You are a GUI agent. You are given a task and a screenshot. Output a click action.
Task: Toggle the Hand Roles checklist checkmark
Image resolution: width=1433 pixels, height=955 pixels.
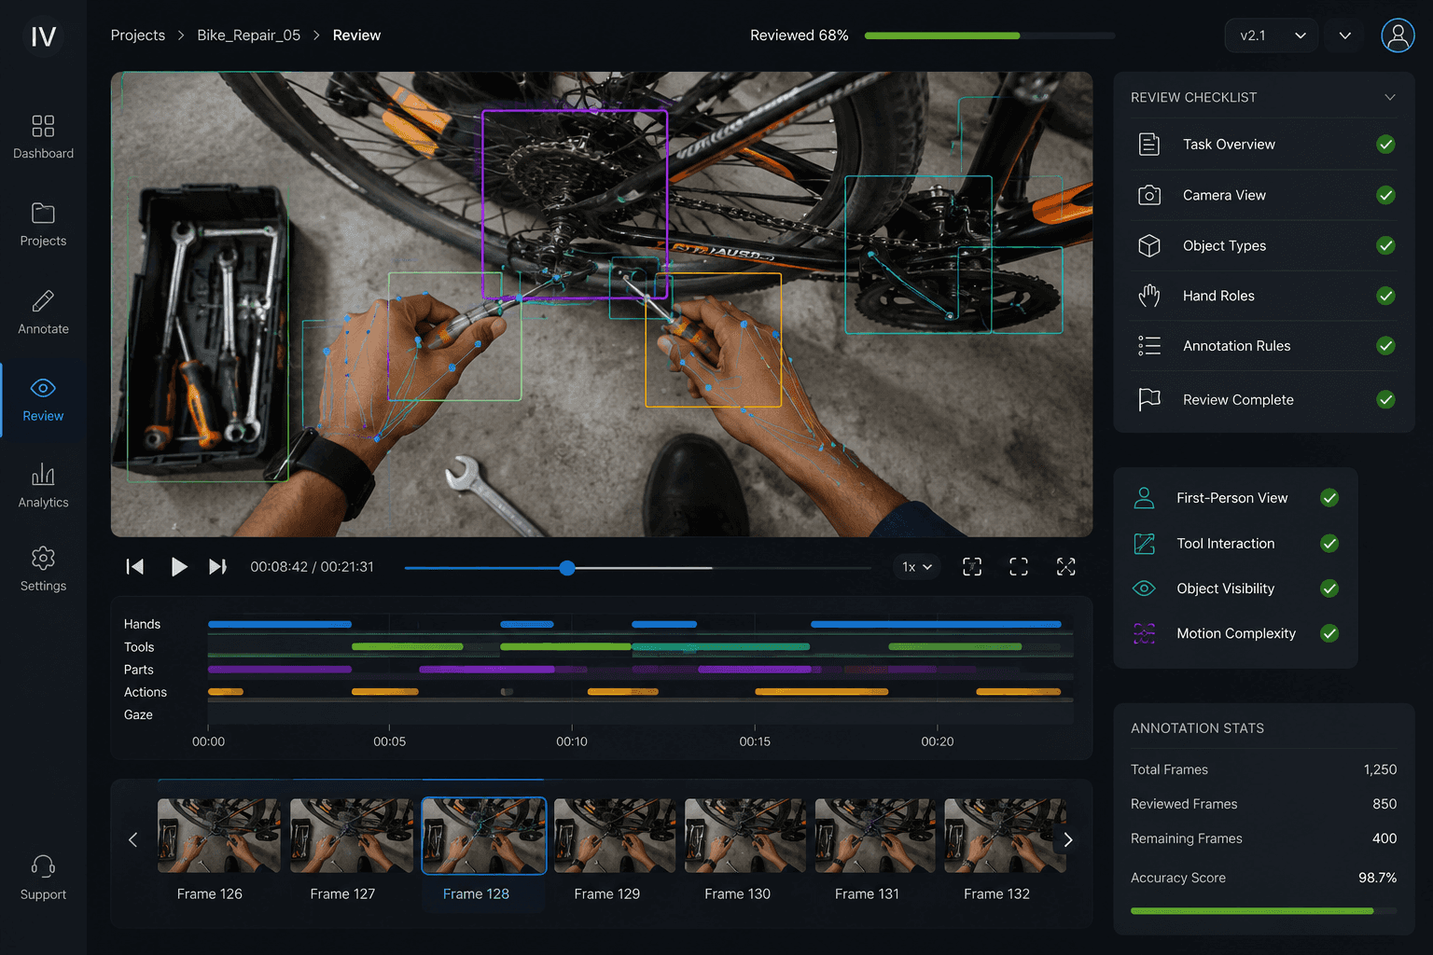1385,296
